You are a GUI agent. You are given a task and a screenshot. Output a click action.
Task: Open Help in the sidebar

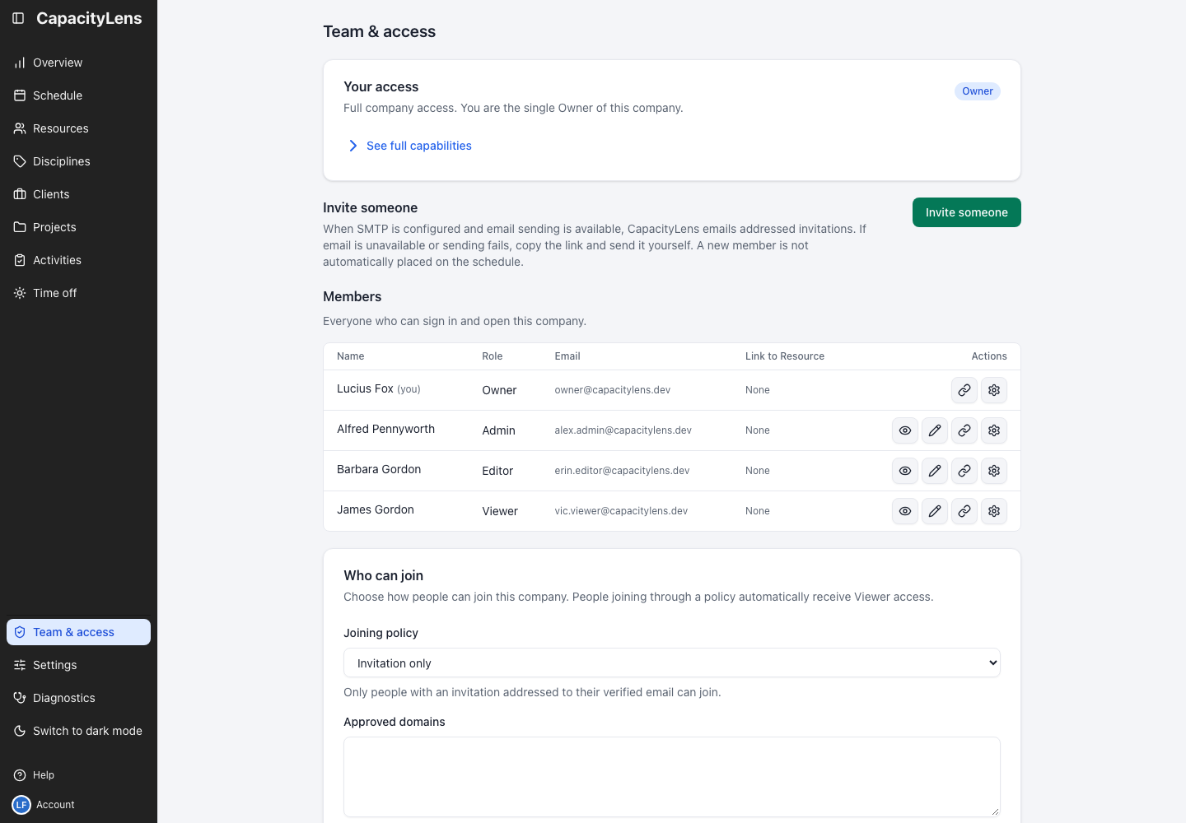tap(78, 775)
